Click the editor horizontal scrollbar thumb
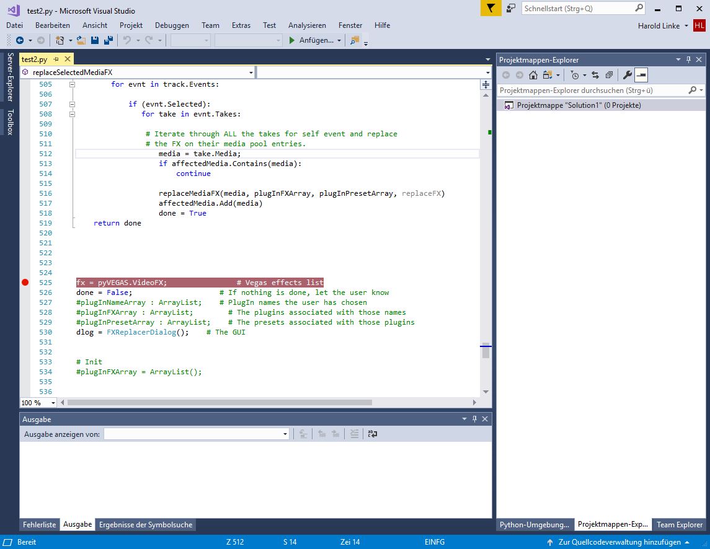Image resolution: width=710 pixels, height=549 pixels. coord(220,403)
